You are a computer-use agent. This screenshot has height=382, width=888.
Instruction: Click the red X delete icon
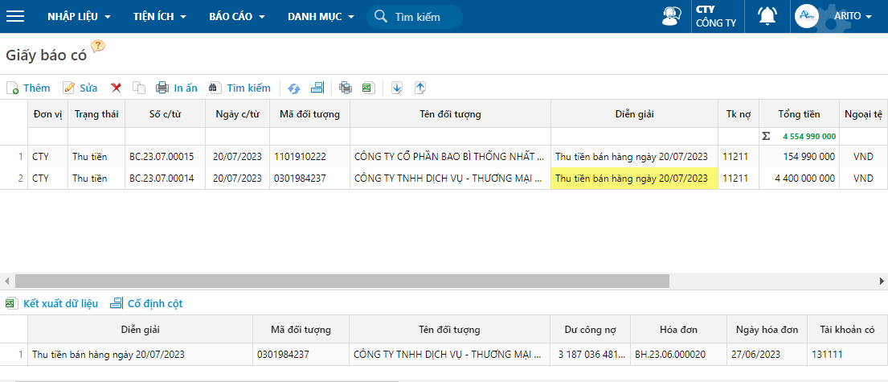[x=116, y=88]
